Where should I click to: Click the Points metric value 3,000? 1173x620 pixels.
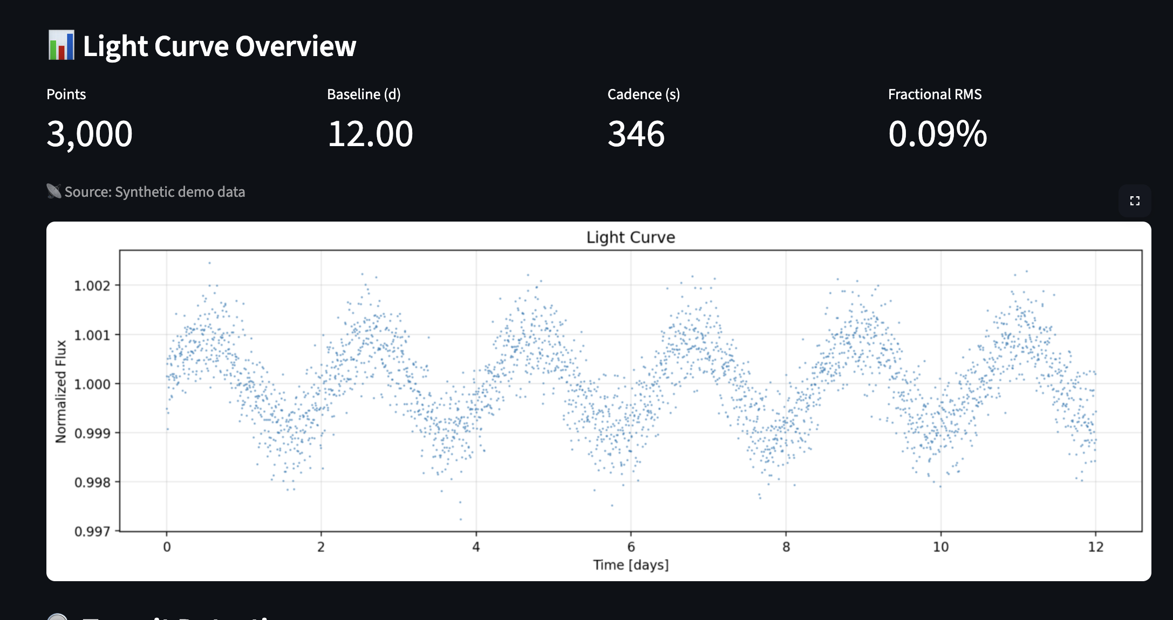click(90, 134)
